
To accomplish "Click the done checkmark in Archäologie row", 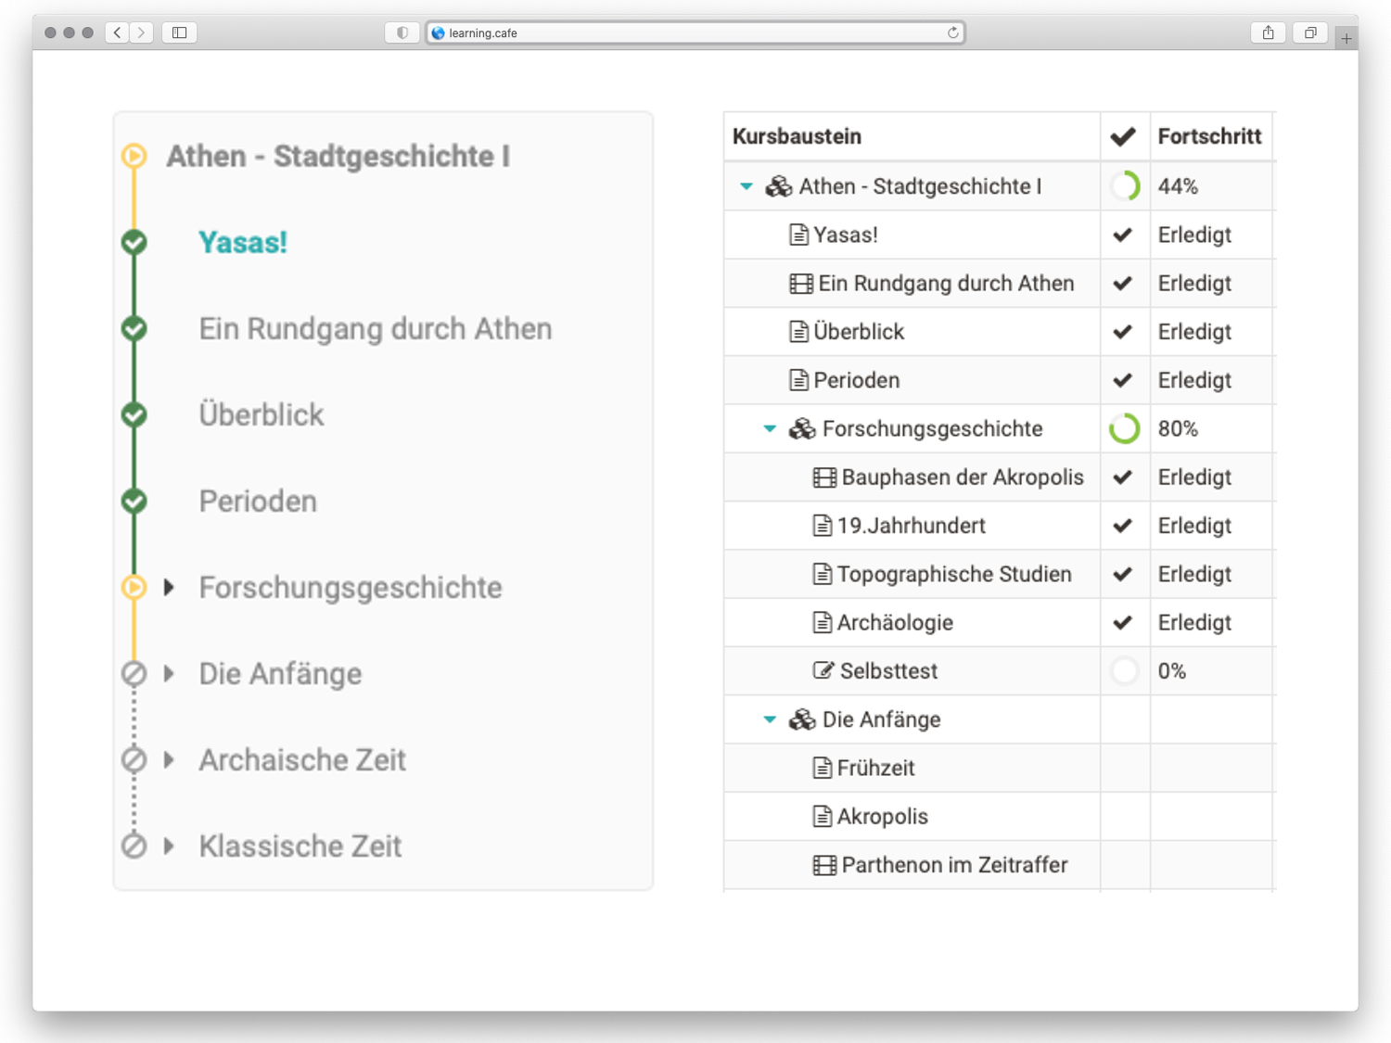I will tap(1122, 622).
